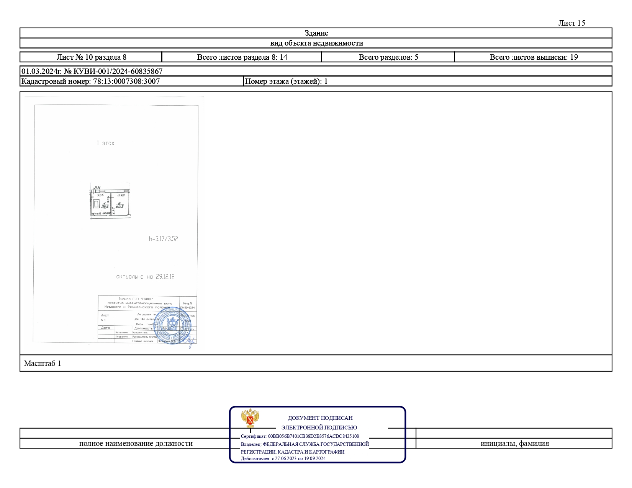
Task: Click the КУВИ-001/2024-60835867 request number line
Action: 92,71
